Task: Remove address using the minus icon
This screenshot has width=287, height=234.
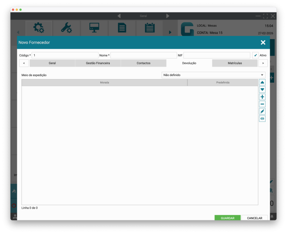Action: coord(262,104)
